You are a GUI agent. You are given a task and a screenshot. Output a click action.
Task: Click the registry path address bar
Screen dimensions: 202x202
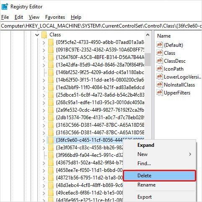pyautogui.click(x=101, y=26)
